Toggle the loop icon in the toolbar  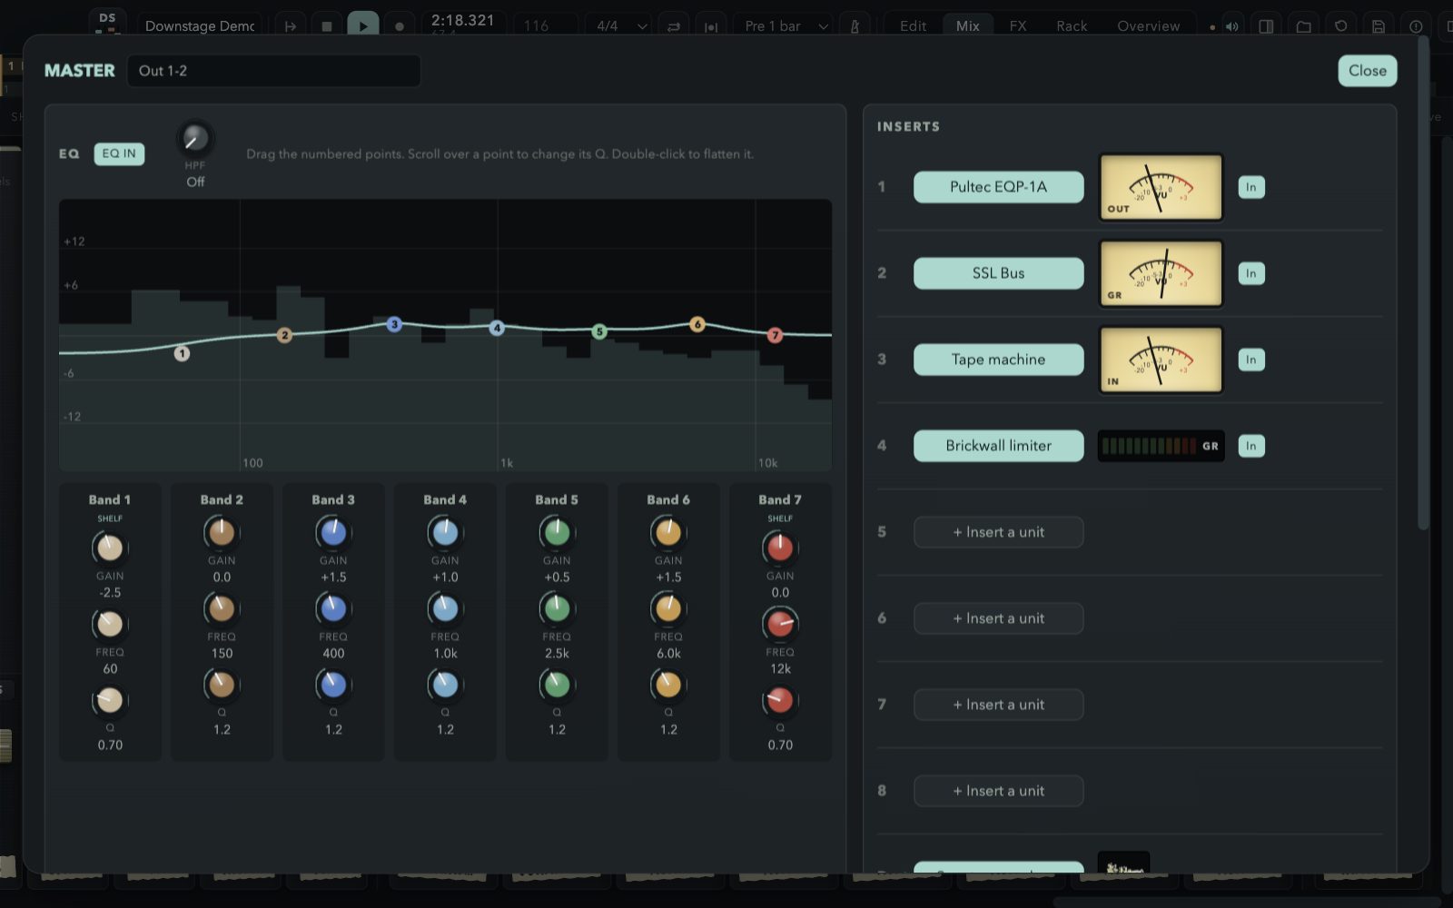(x=674, y=26)
